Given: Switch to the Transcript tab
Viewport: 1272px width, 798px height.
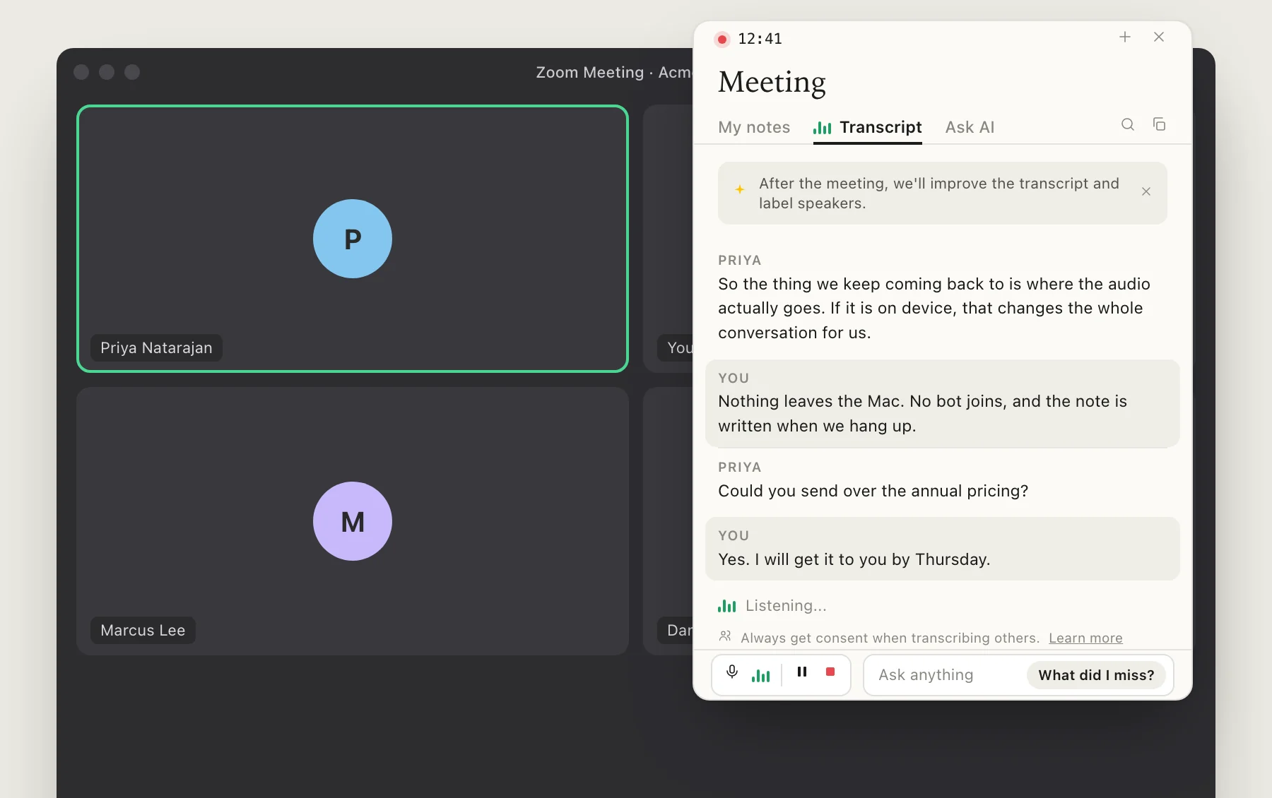Looking at the screenshot, I should 867,127.
